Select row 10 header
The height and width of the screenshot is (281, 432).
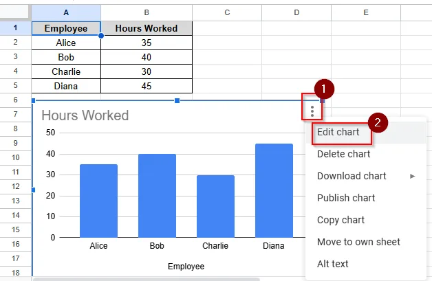[15, 158]
